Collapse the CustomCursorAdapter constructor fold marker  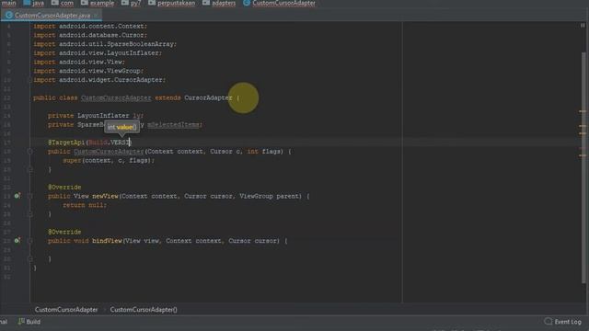30,152
